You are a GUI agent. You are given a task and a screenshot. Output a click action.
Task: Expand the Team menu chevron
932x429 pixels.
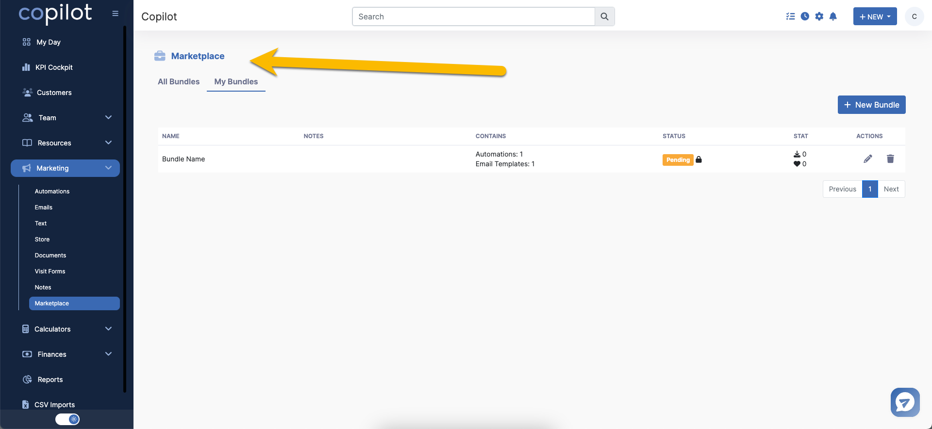108,117
